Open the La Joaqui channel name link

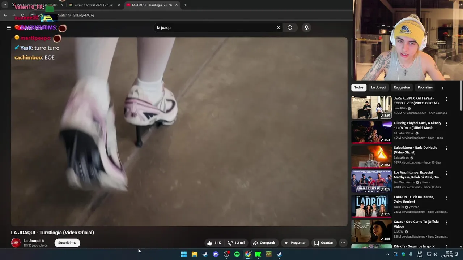(x=32, y=240)
